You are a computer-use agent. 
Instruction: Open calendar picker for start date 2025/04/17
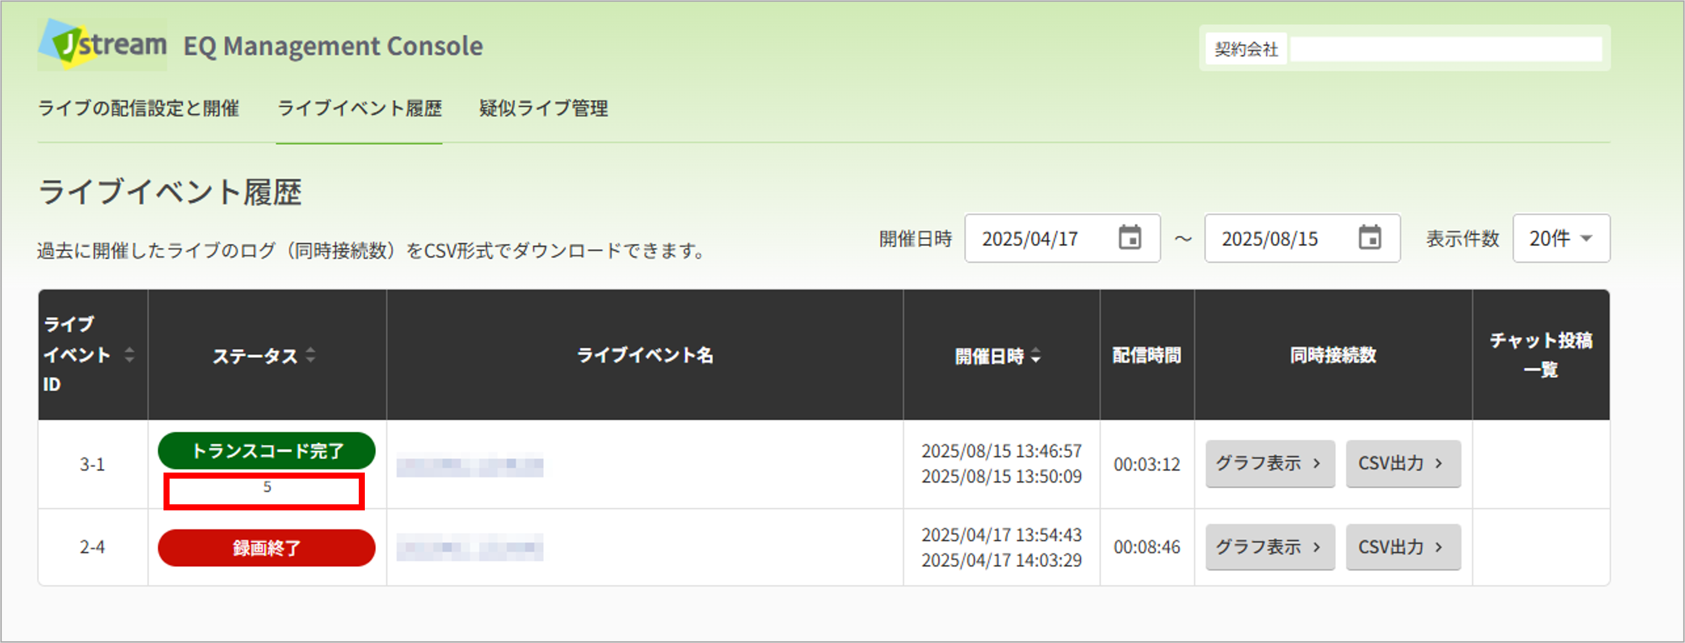pos(1130,237)
